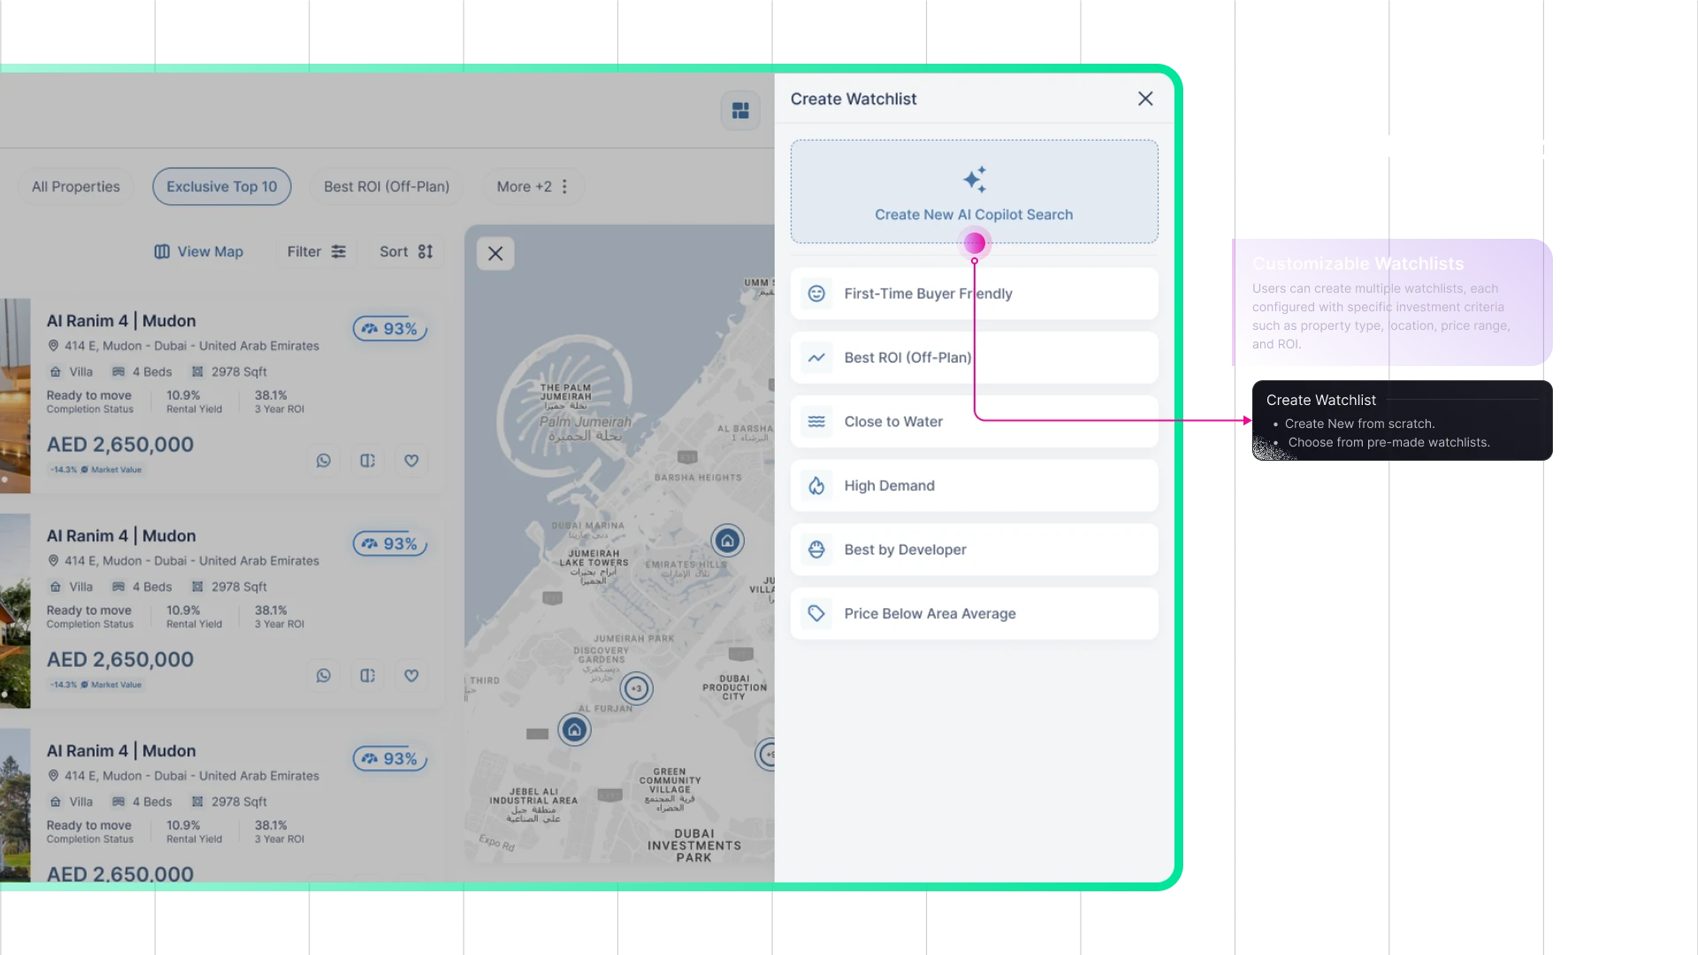This screenshot has width=1698, height=955.
Task: Select the View Map icon
Action: [x=161, y=251]
